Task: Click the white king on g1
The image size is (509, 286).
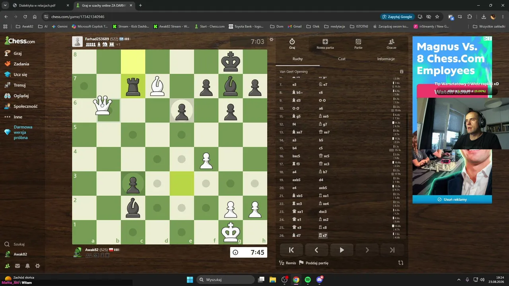Action: pyautogui.click(x=231, y=232)
